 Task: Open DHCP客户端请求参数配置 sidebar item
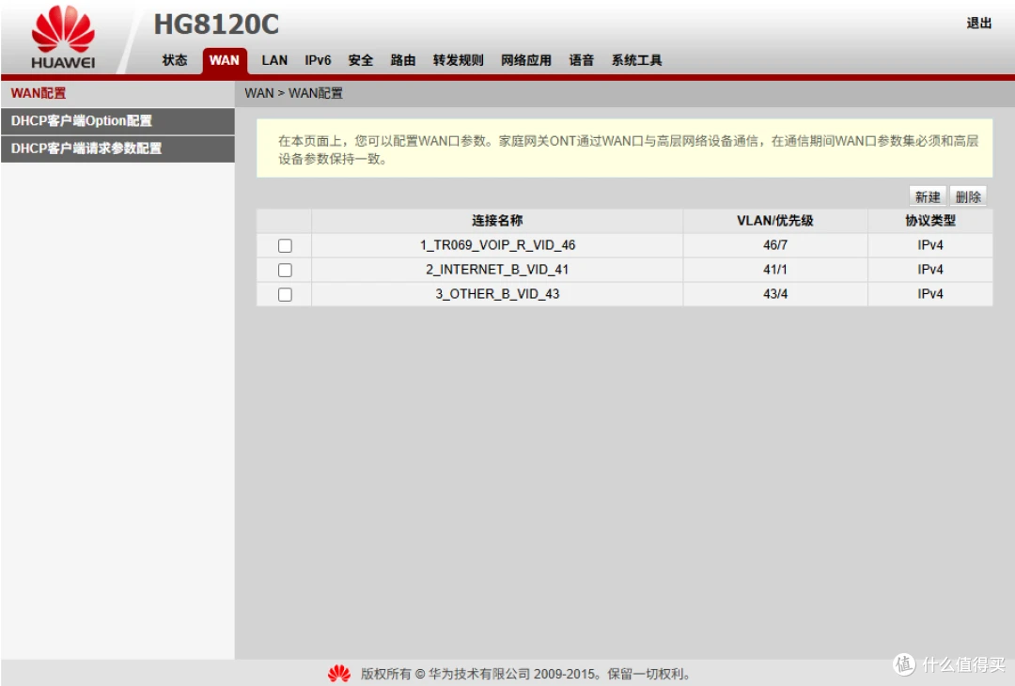coord(117,148)
